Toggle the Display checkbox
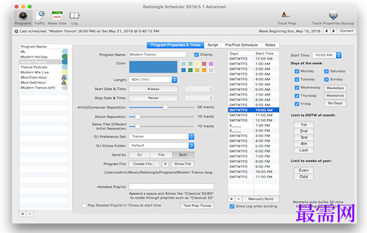 tap(197, 55)
